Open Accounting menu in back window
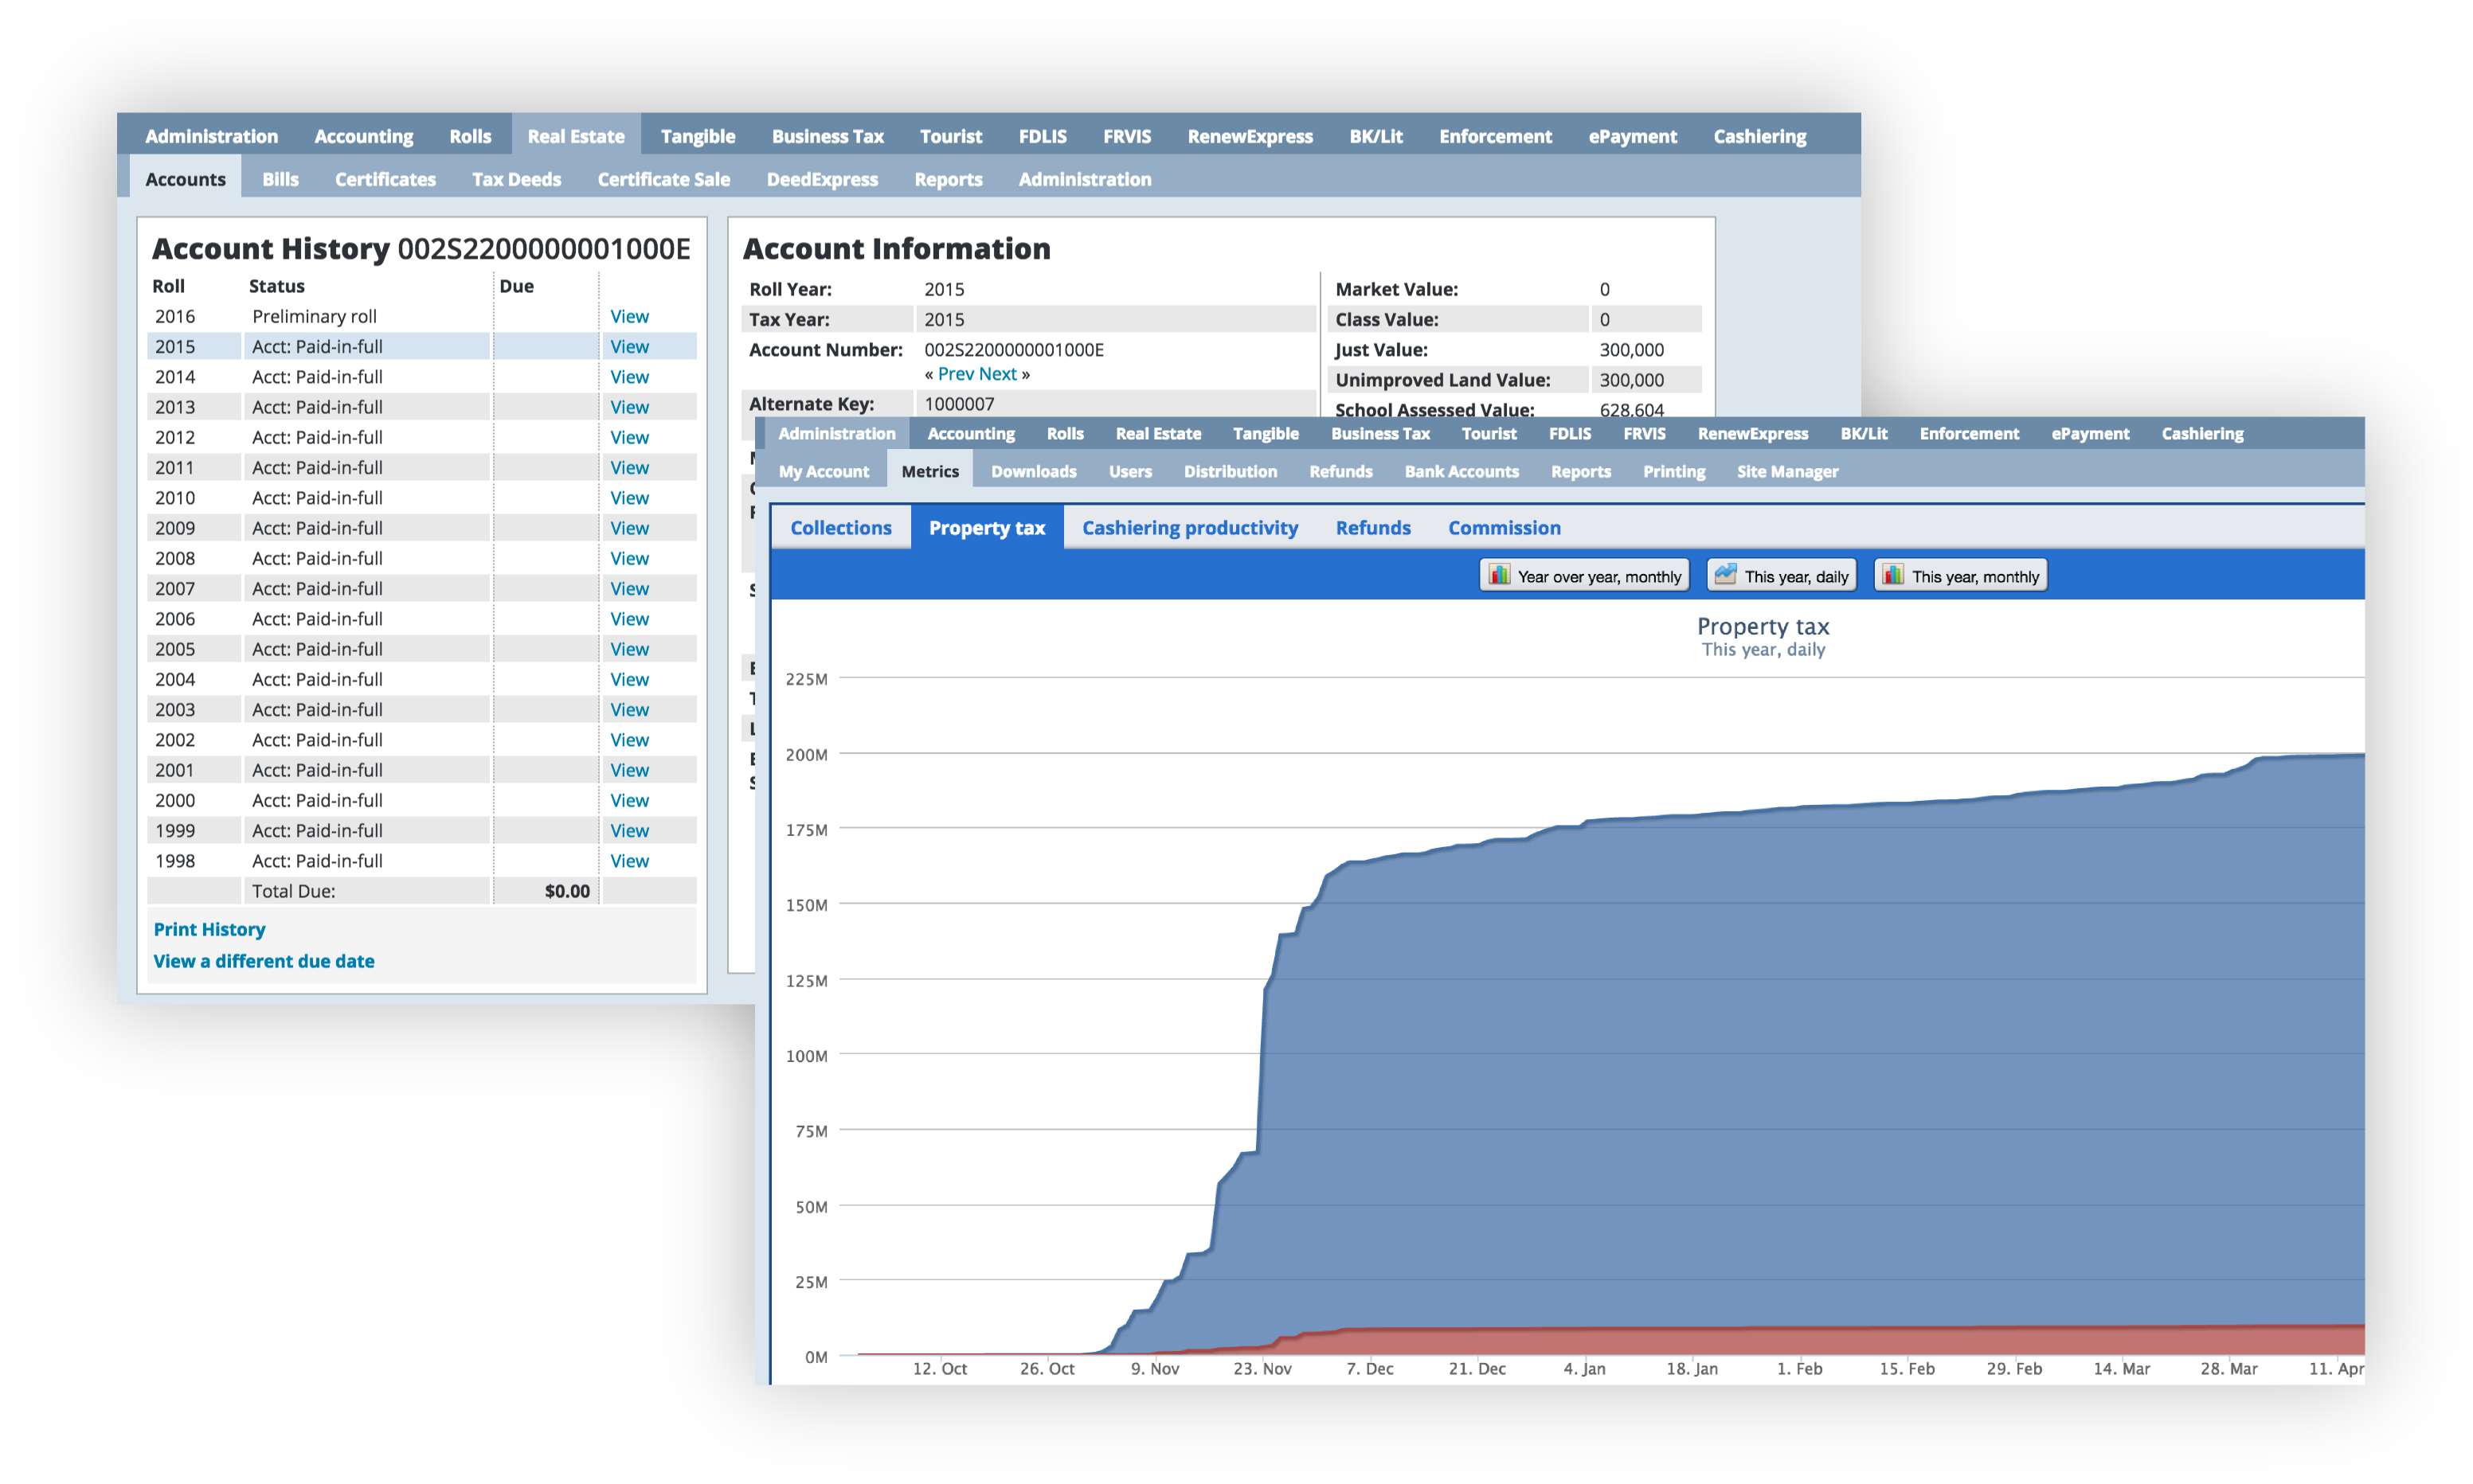Viewport: 2473px width, 1484px height. [363, 136]
